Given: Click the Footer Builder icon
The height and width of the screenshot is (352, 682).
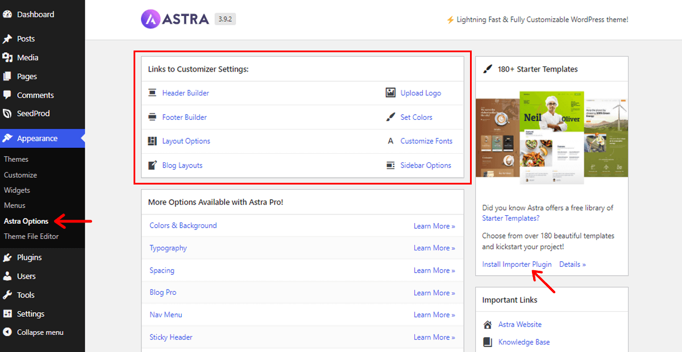Looking at the screenshot, I should tap(152, 117).
